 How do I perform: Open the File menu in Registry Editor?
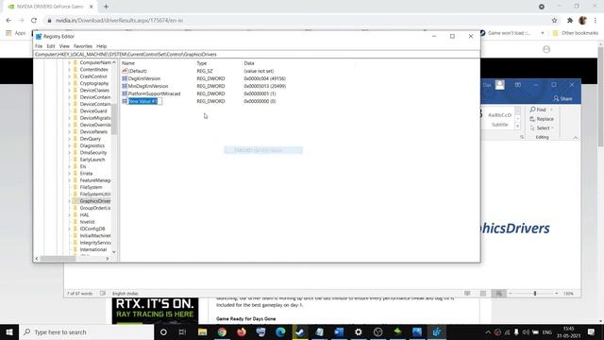(39, 46)
